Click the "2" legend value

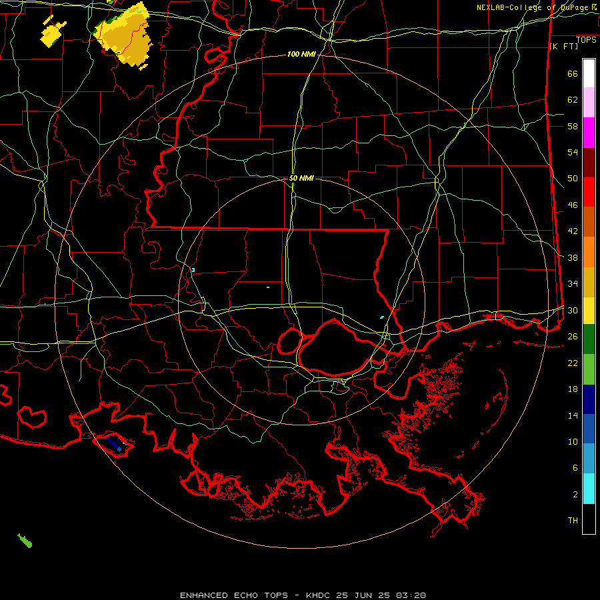pyautogui.click(x=575, y=495)
